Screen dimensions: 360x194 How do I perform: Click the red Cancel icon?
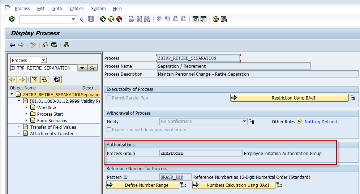[119, 19]
